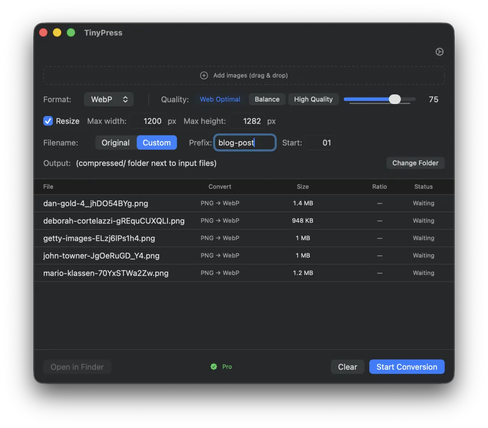
Task: Click the Prefix text field
Action: coord(245,143)
